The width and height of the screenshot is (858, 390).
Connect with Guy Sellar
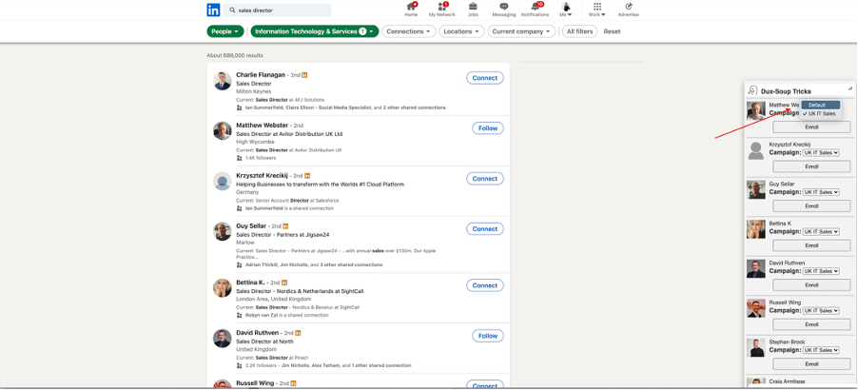[x=485, y=229]
